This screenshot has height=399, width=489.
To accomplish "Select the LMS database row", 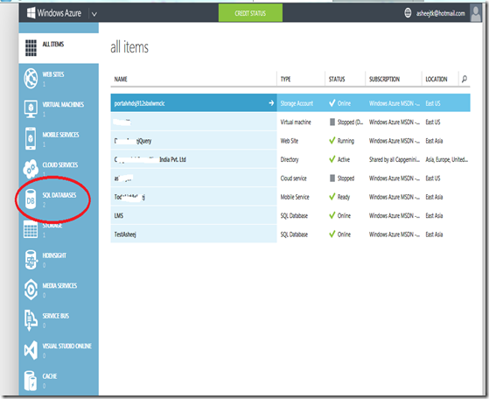I will 290,215.
